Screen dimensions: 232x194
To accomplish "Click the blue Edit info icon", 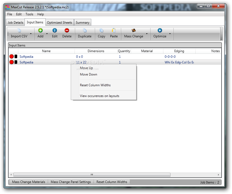I will click(55, 30).
